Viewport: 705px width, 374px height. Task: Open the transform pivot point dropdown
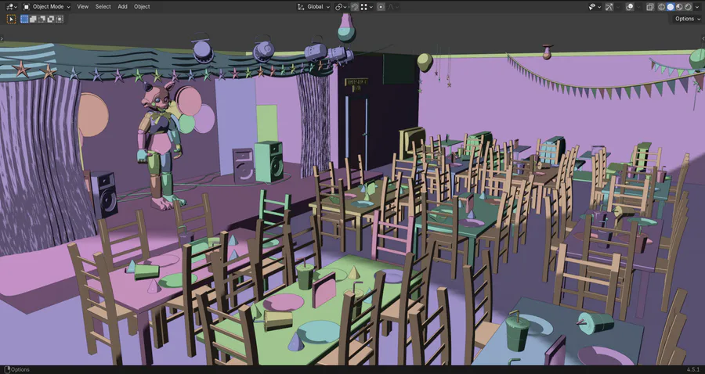[x=342, y=7]
